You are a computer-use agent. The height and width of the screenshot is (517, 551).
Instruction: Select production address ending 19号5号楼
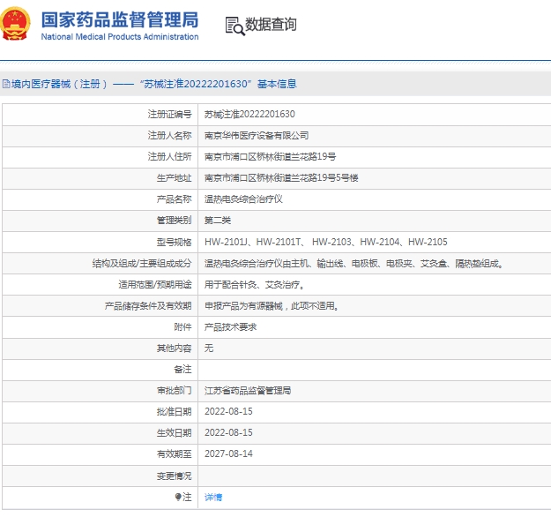(x=281, y=178)
